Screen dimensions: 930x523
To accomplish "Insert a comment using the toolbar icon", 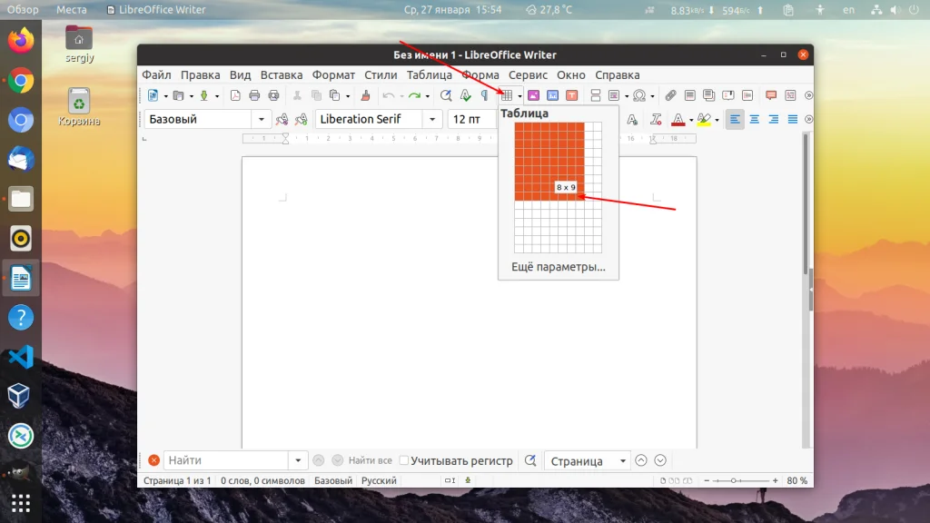I will 769,94.
